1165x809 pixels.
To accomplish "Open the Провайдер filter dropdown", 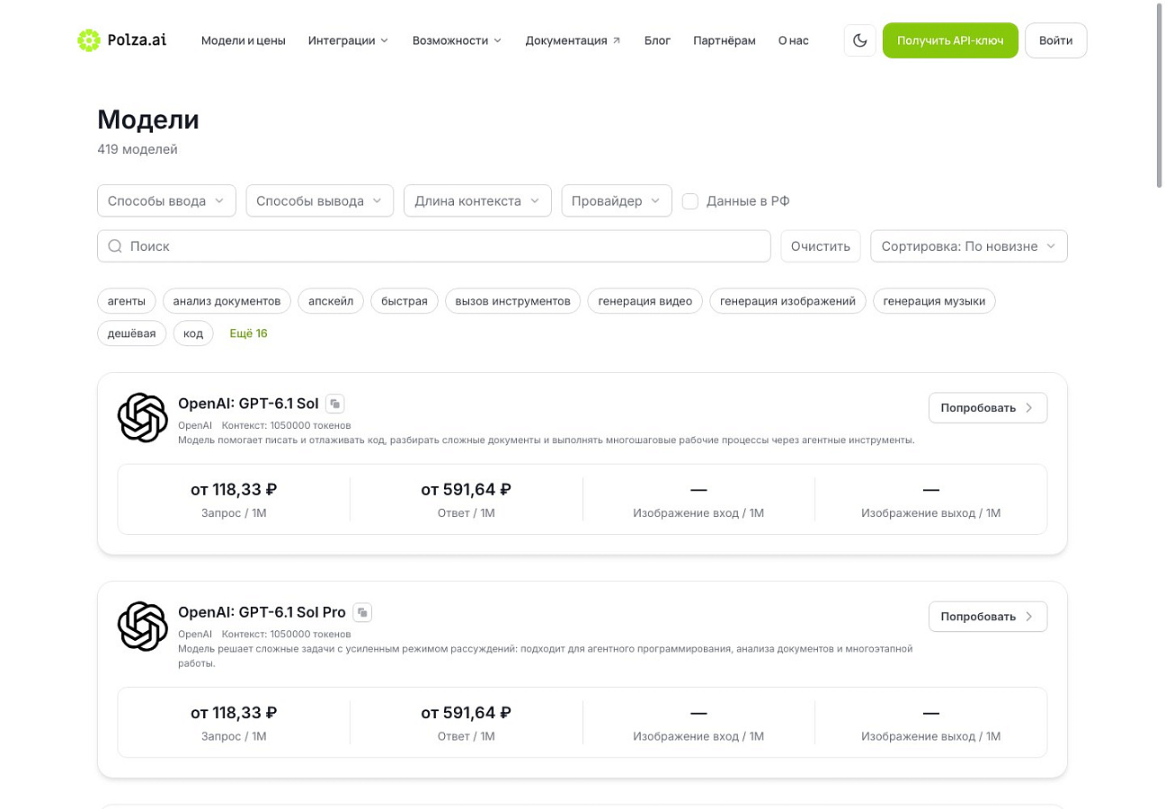I will click(x=617, y=201).
